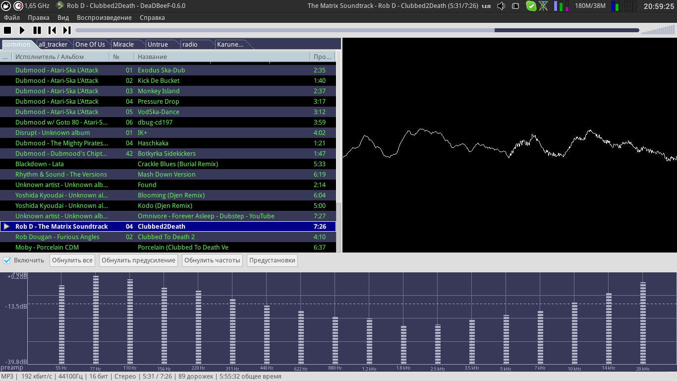Open the Справка menu
This screenshot has width=677, height=381.
(x=152, y=17)
